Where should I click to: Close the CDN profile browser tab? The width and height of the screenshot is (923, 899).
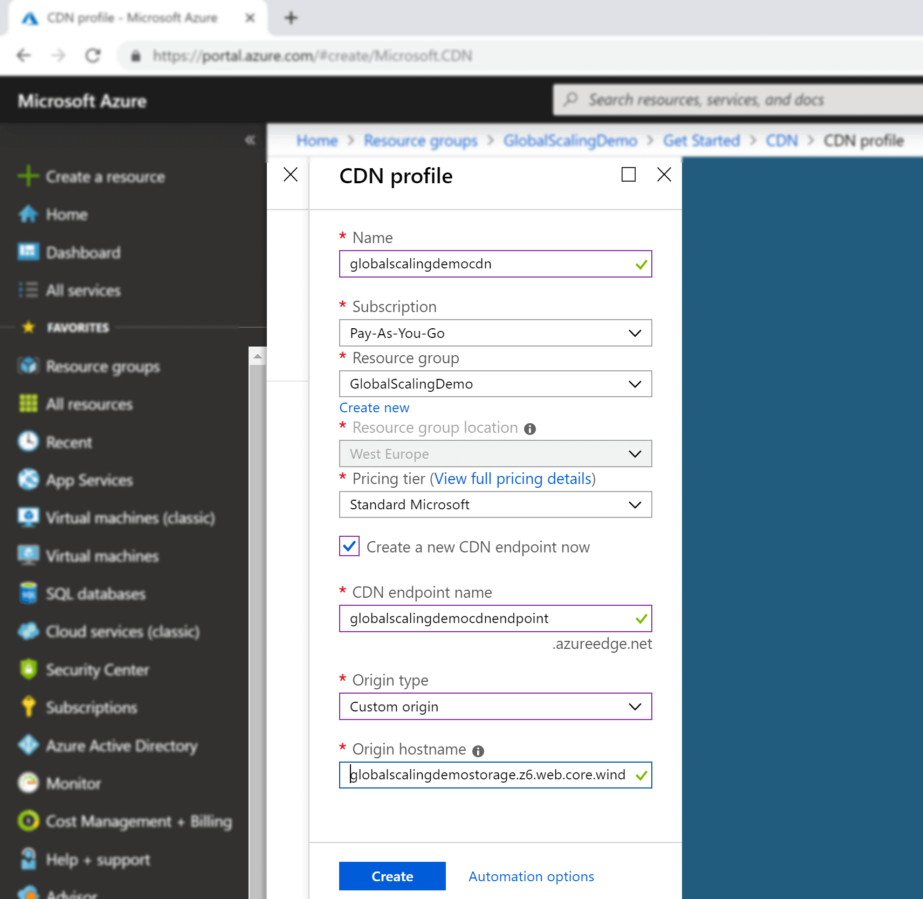coord(250,18)
